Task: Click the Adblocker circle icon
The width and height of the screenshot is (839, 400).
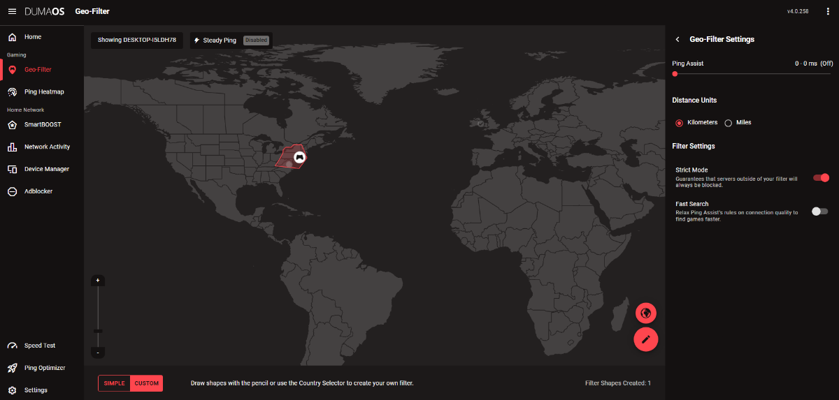Action: coord(12,191)
